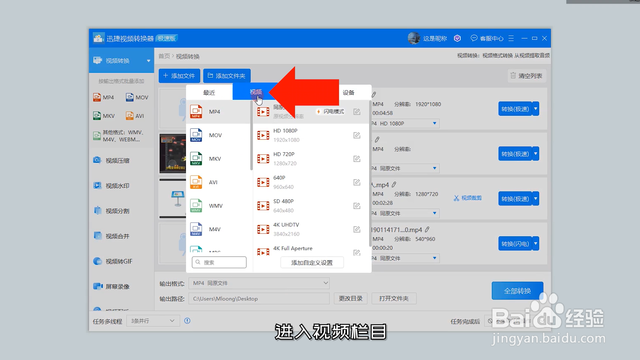This screenshot has width=640, height=360.
Task: Expand arrow beside 转换(闪电) button
Action: (536, 244)
